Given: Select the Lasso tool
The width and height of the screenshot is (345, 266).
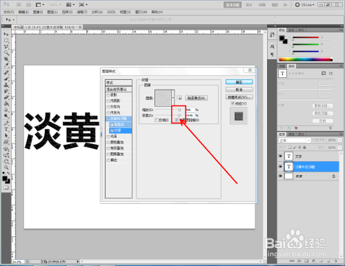Looking at the screenshot, I should 6,47.
